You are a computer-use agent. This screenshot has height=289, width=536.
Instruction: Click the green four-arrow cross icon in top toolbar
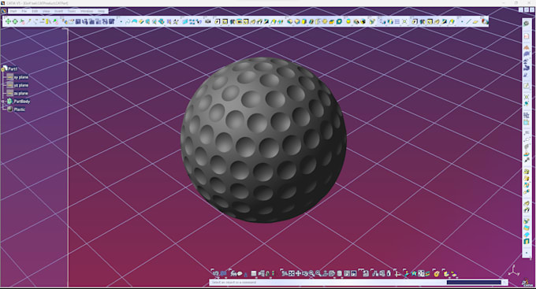pyautogui.click(x=8, y=21)
